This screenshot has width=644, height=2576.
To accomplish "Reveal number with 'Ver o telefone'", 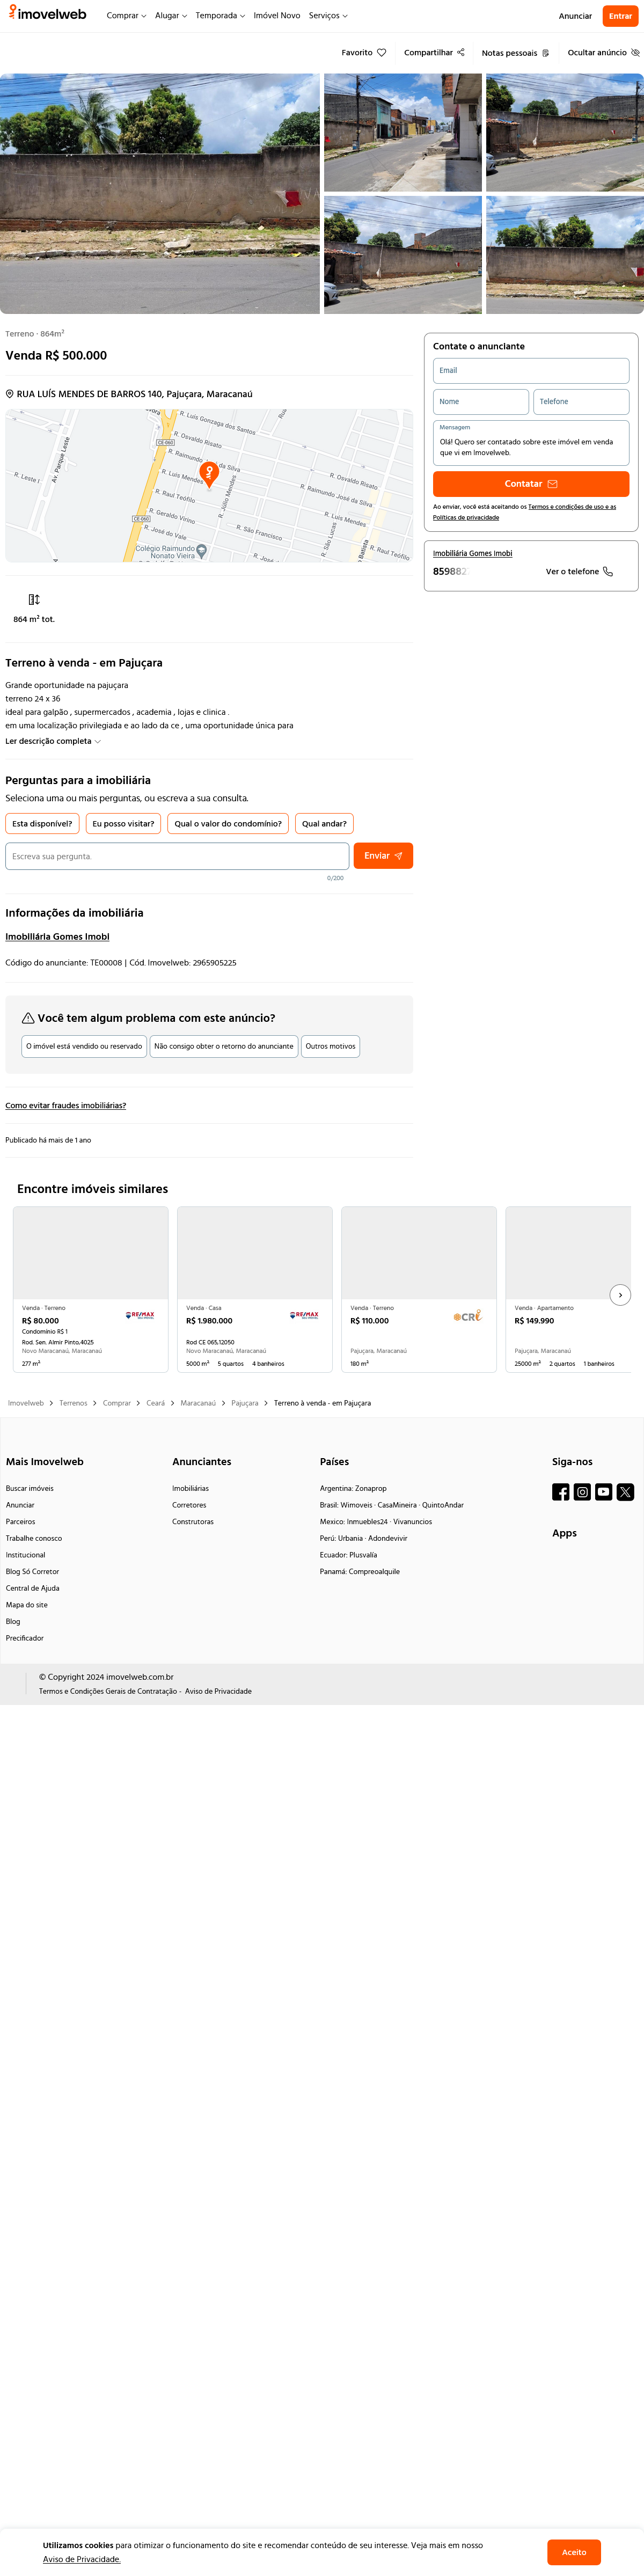I will pos(579,572).
